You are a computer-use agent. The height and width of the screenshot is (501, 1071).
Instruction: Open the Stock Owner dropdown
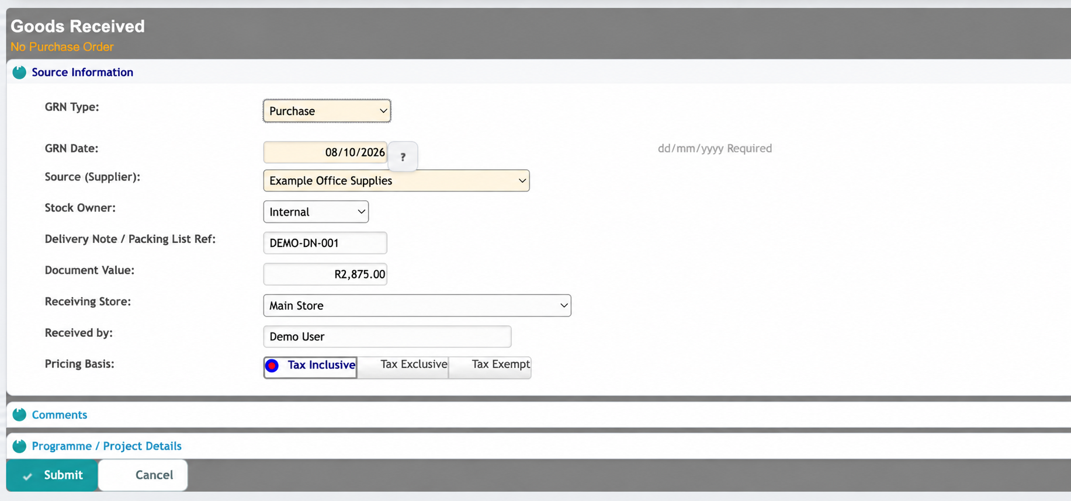(x=316, y=211)
